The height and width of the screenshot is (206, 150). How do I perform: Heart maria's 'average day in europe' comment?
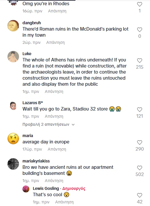tap(140, 142)
